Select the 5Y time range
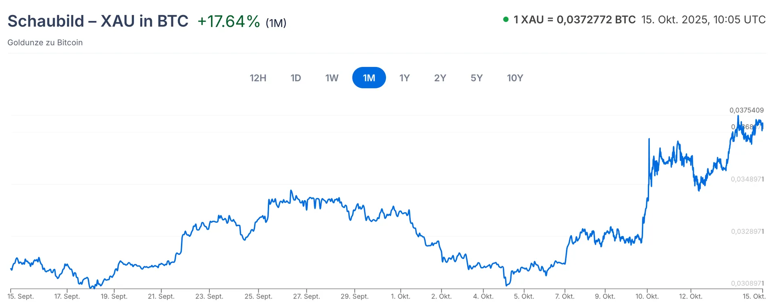This screenshot has height=305, width=776. pyautogui.click(x=477, y=78)
